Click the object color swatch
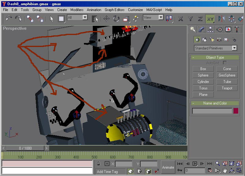Viewport: 245px width, 176px height. (x=236, y=111)
